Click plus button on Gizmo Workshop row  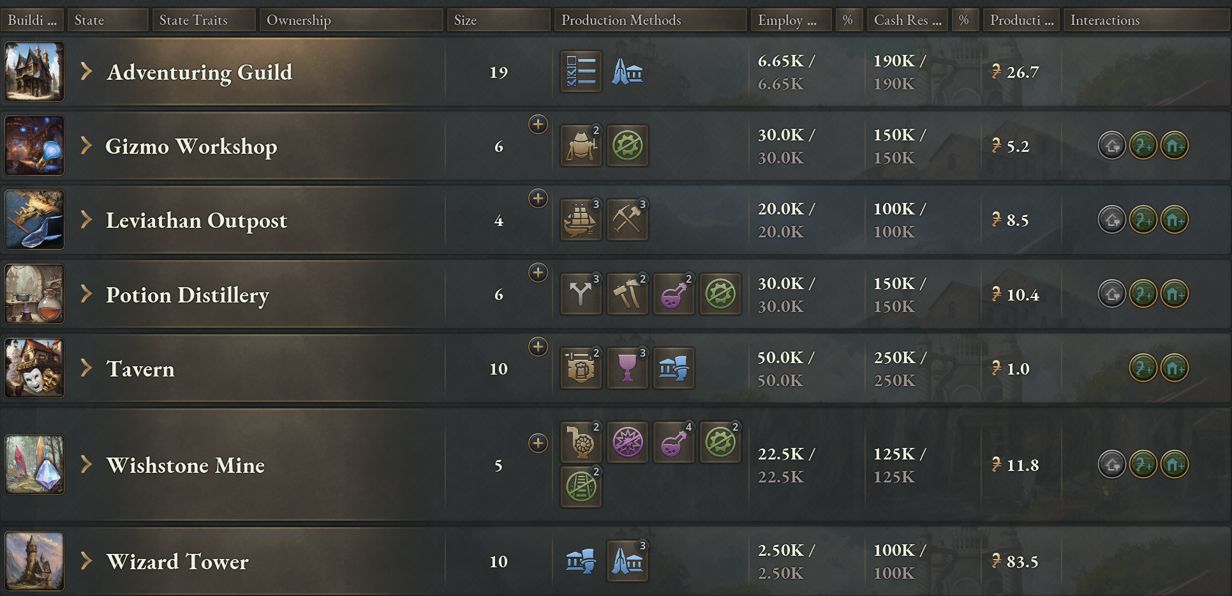tap(538, 124)
